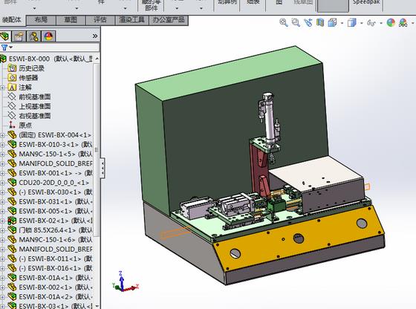
Task: Select the Zoom to Area icon
Action: 296,22
